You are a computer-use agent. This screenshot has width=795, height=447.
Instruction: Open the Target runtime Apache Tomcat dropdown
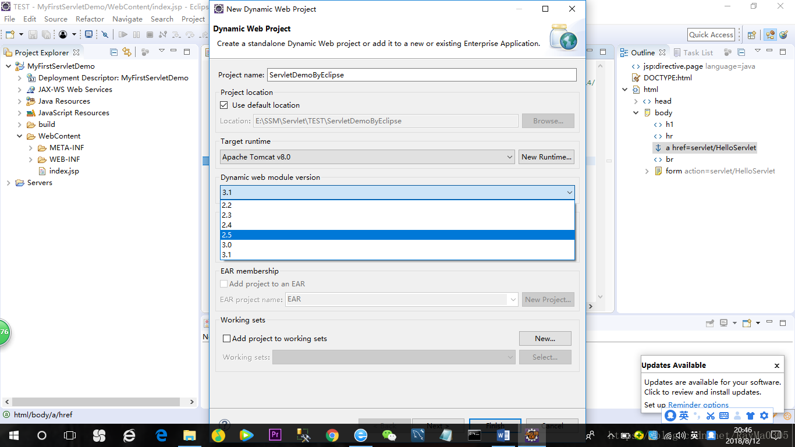pos(368,157)
